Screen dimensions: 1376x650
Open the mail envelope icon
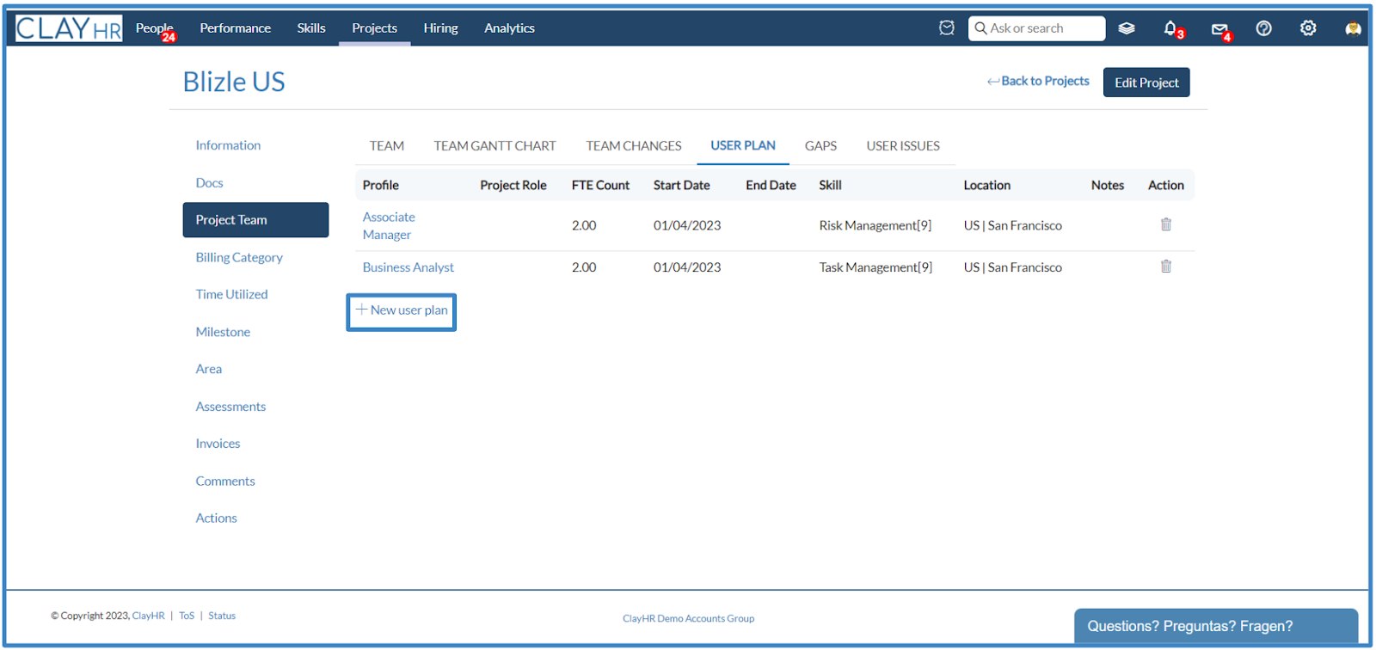[1219, 29]
